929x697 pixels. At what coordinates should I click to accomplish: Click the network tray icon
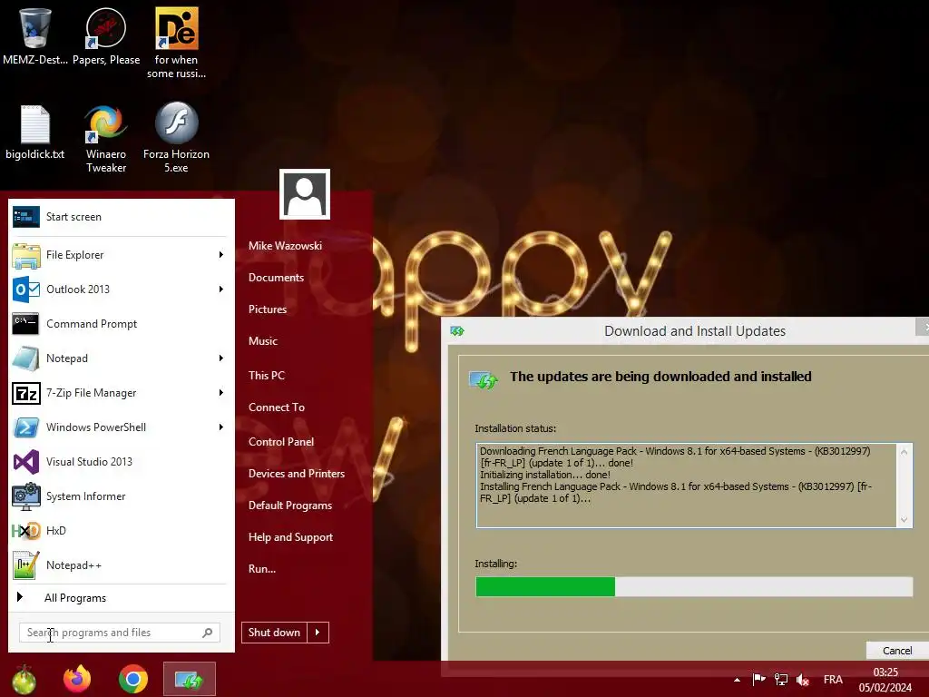(x=781, y=679)
